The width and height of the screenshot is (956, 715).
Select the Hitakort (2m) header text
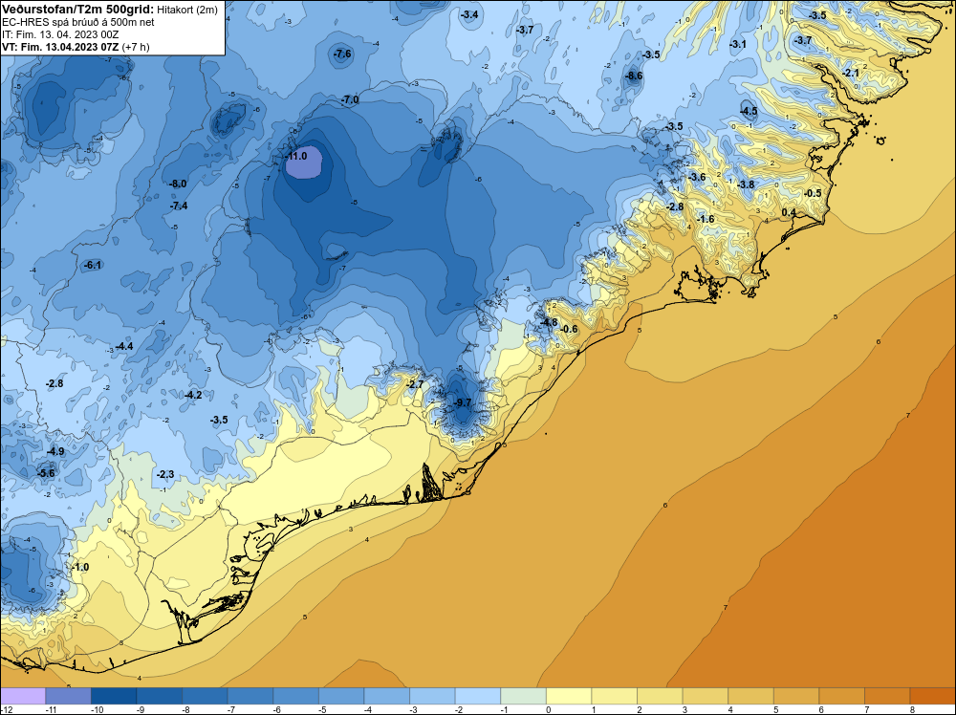[x=187, y=10]
